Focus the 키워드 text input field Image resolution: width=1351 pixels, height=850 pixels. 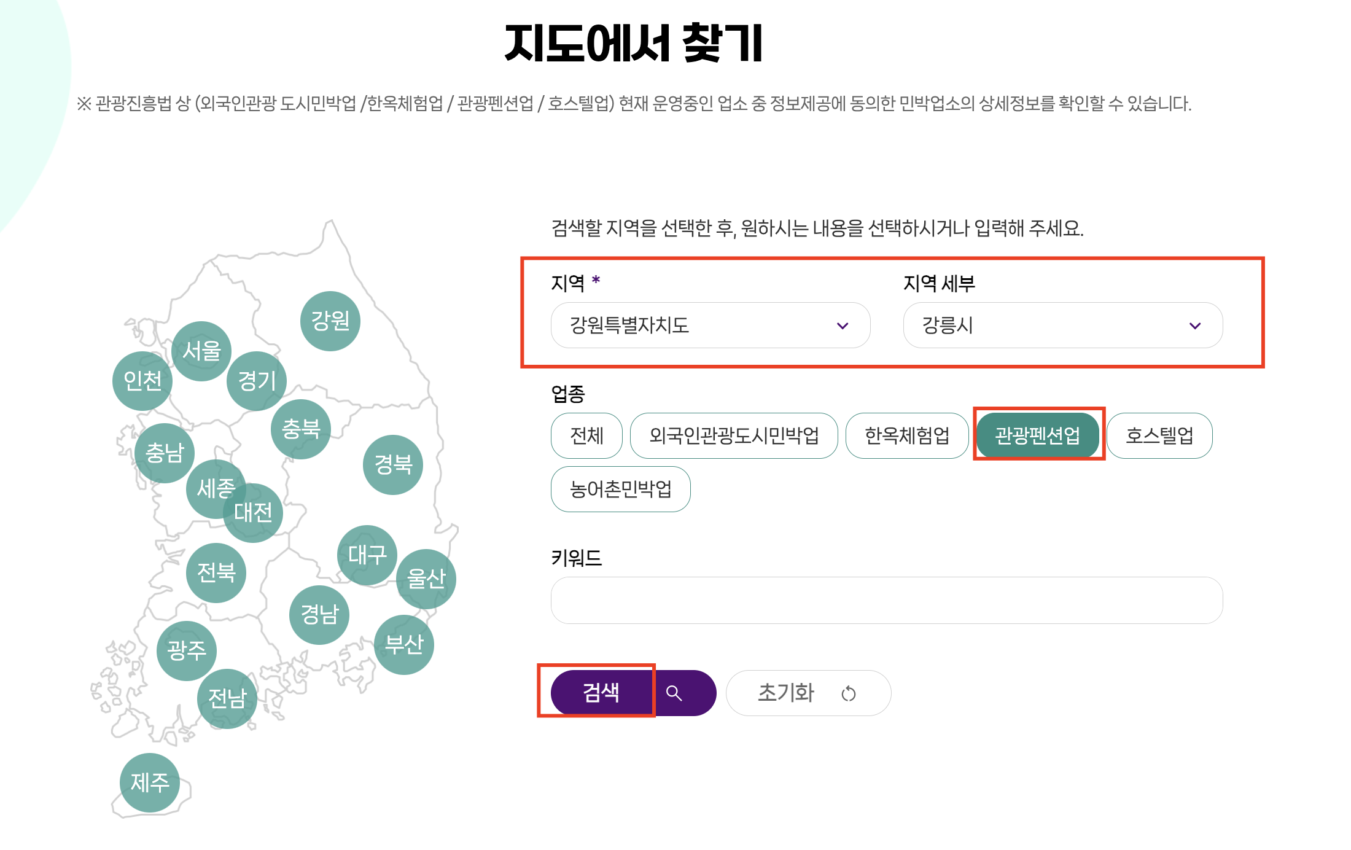click(x=886, y=600)
